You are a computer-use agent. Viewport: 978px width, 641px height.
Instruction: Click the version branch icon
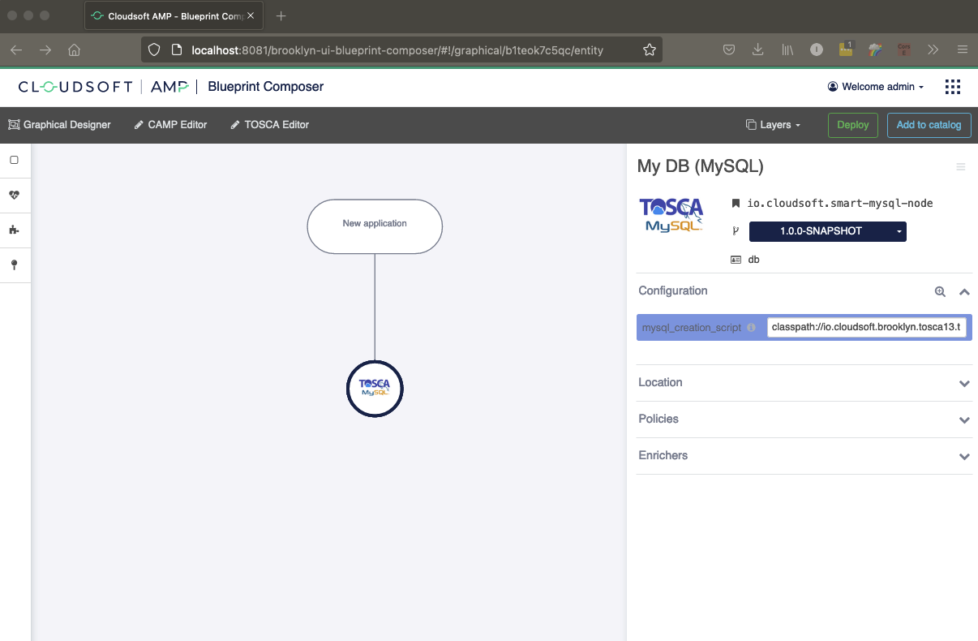coord(736,231)
